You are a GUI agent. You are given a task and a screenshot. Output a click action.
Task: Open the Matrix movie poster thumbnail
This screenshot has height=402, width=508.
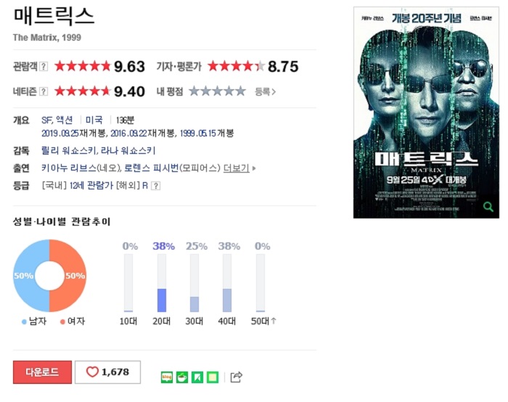coord(426,112)
